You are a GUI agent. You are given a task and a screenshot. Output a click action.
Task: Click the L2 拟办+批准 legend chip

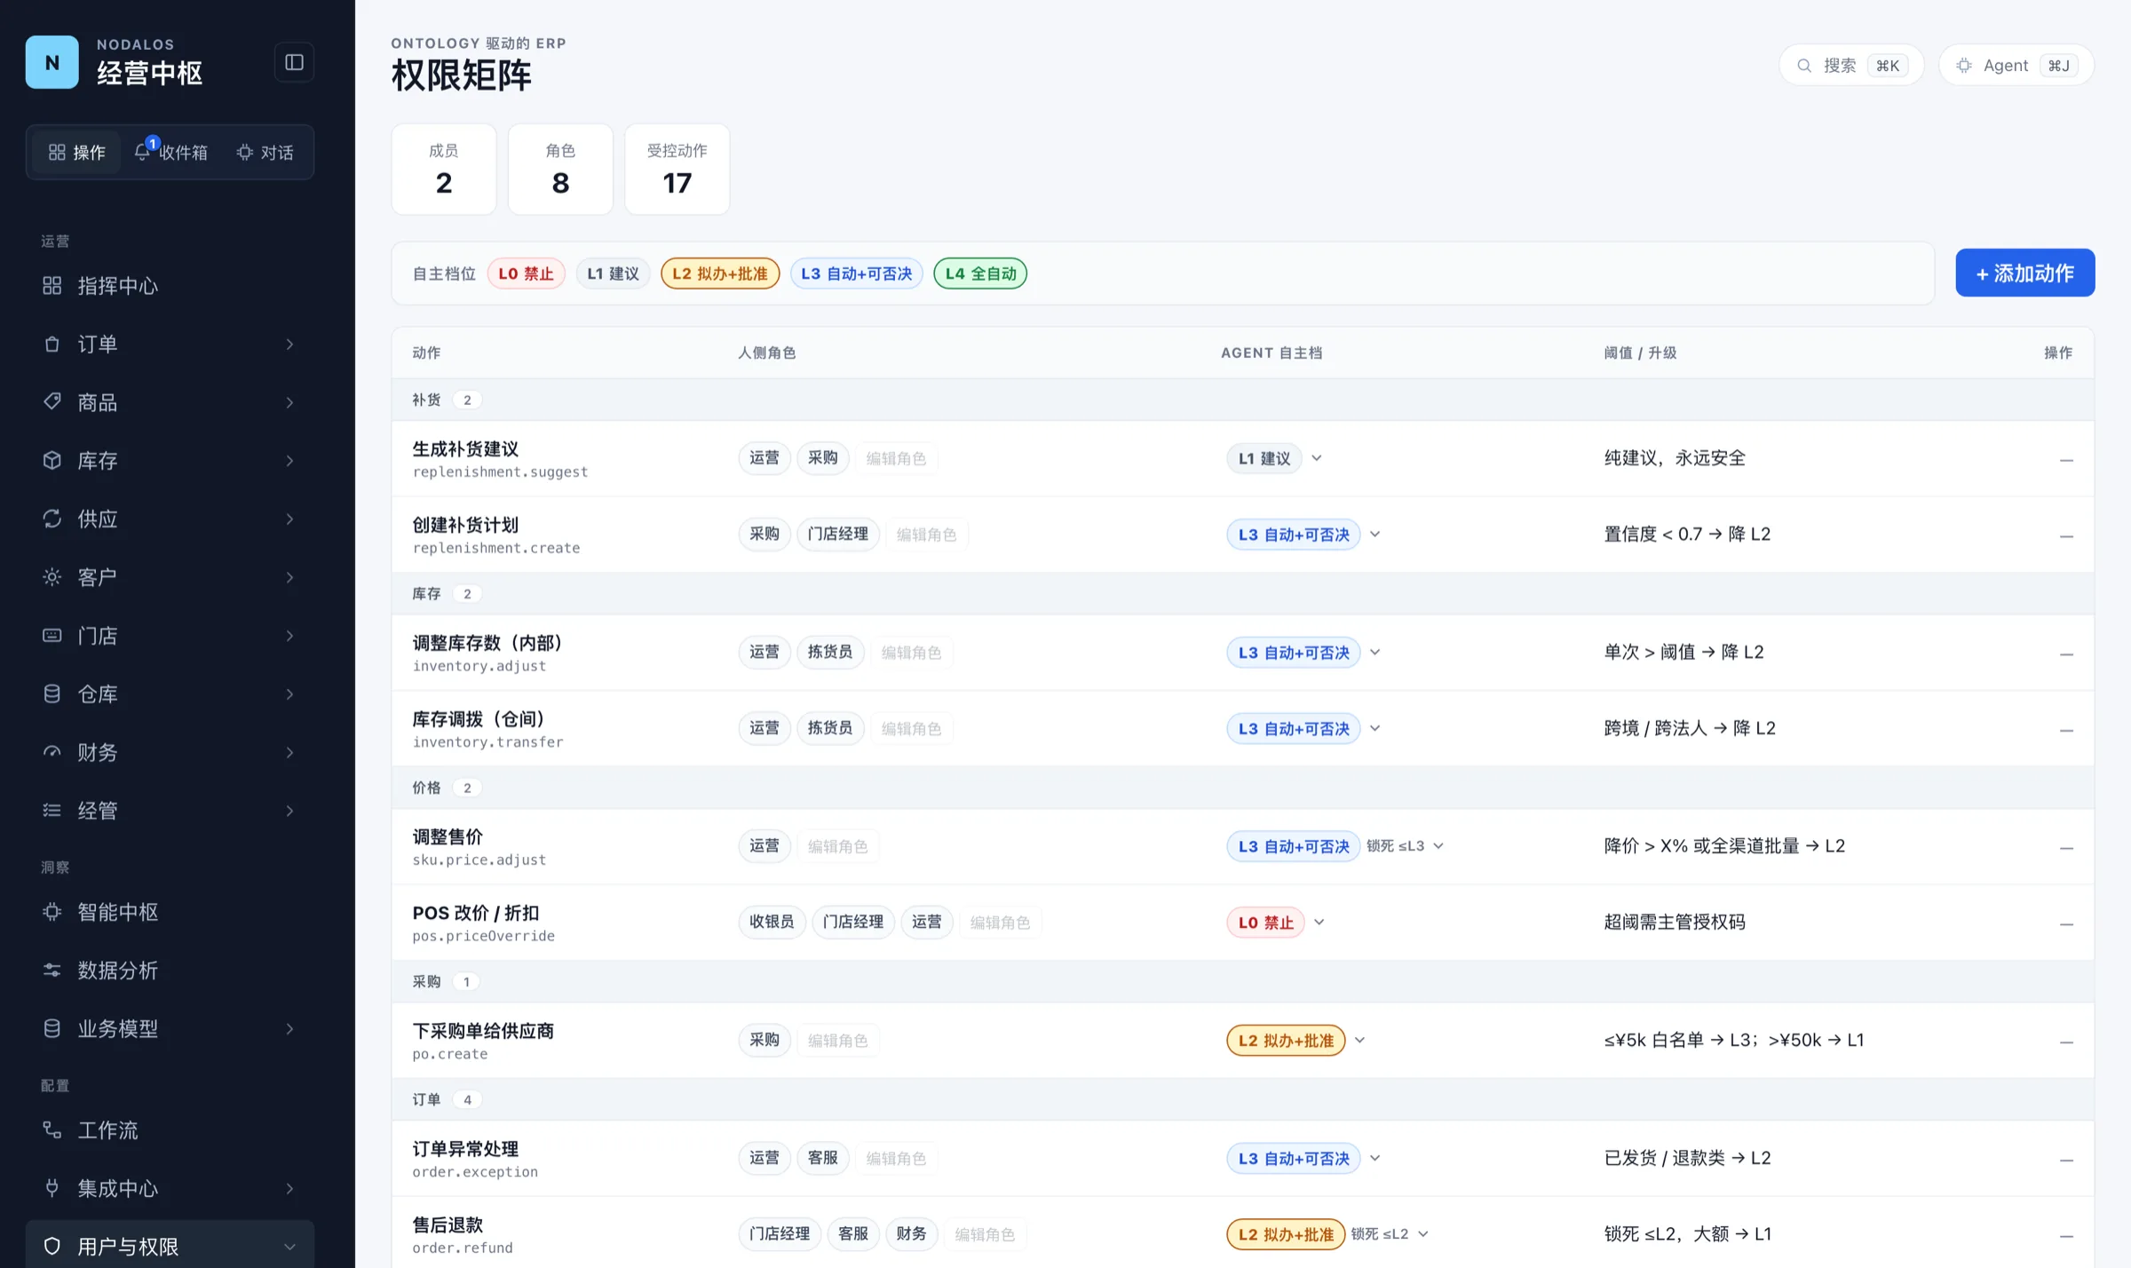tap(720, 273)
